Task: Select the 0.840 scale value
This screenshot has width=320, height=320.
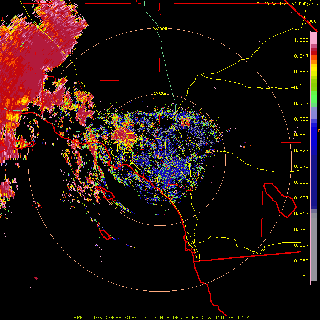Action: click(x=301, y=87)
